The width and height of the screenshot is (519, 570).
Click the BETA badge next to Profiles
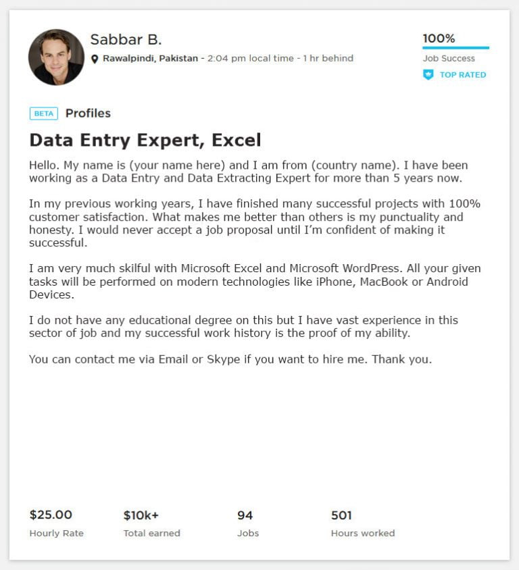tap(44, 113)
